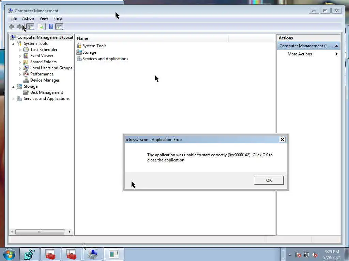Click the Name column header
349x261 pixels.
[152, 38]
